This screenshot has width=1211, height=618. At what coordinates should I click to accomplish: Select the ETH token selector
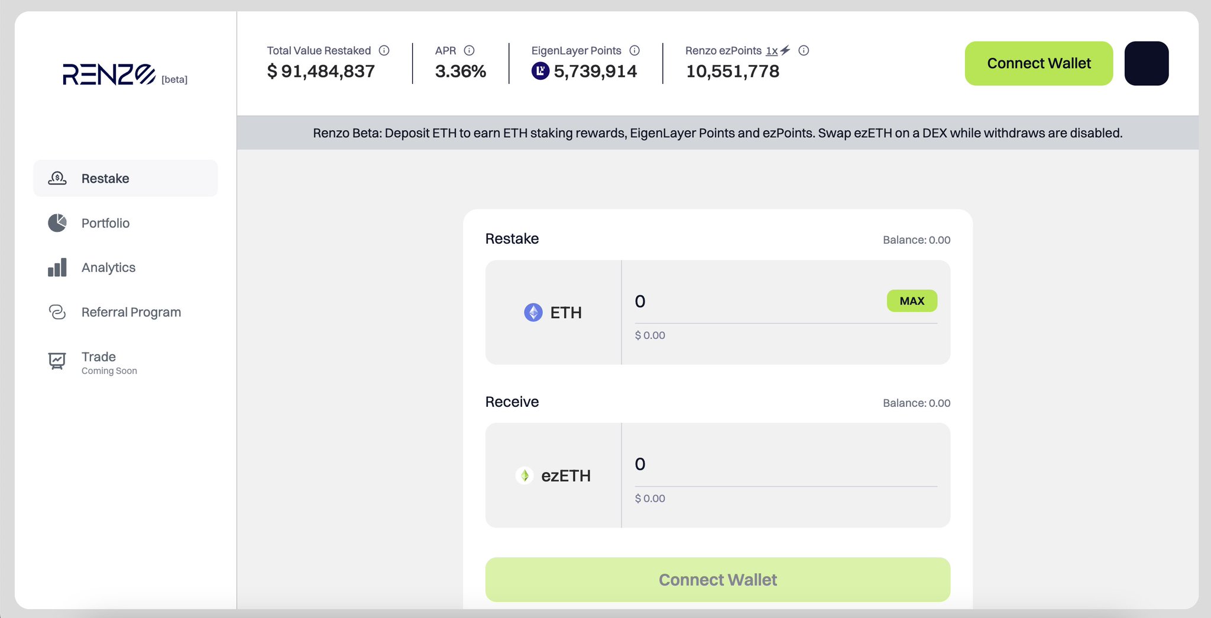coord(553,312)
